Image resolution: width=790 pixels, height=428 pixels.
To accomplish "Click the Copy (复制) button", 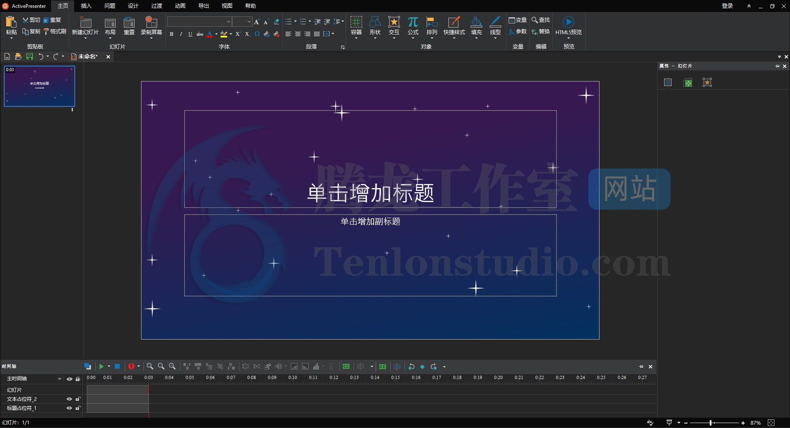I will coord(31,32).
